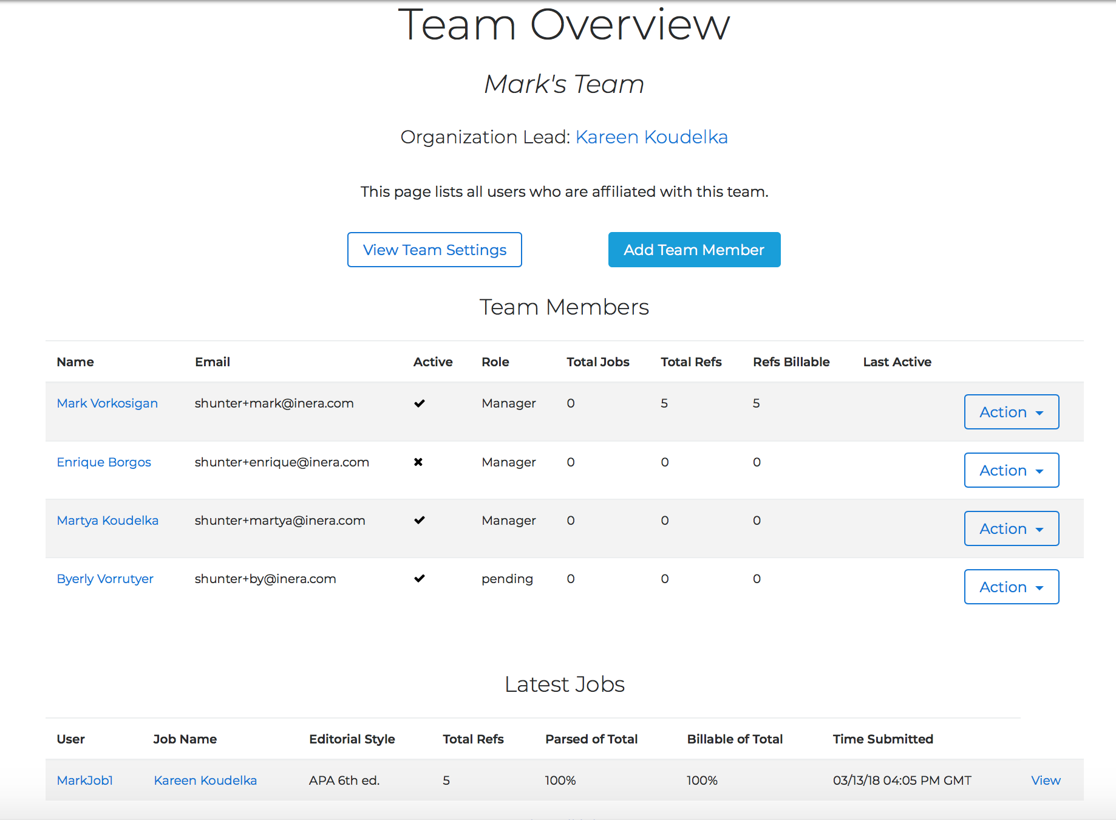Click timestamp 03/13/18 04:05 PM GMT
1116x820 pixels.
tap(902, 781)
